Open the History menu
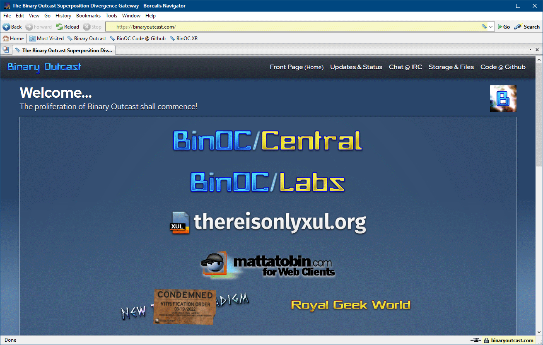 (x=63, y=16)
